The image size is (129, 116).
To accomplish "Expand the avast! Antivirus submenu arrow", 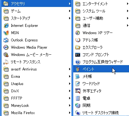I will click(70, 69).
